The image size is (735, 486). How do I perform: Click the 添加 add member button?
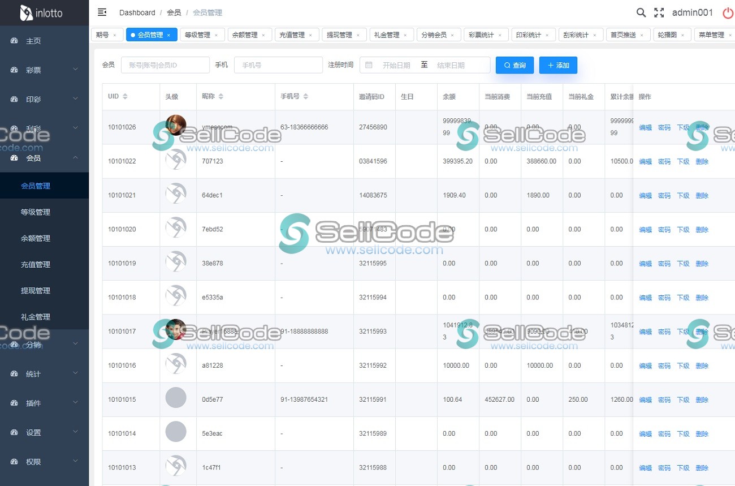557,65
